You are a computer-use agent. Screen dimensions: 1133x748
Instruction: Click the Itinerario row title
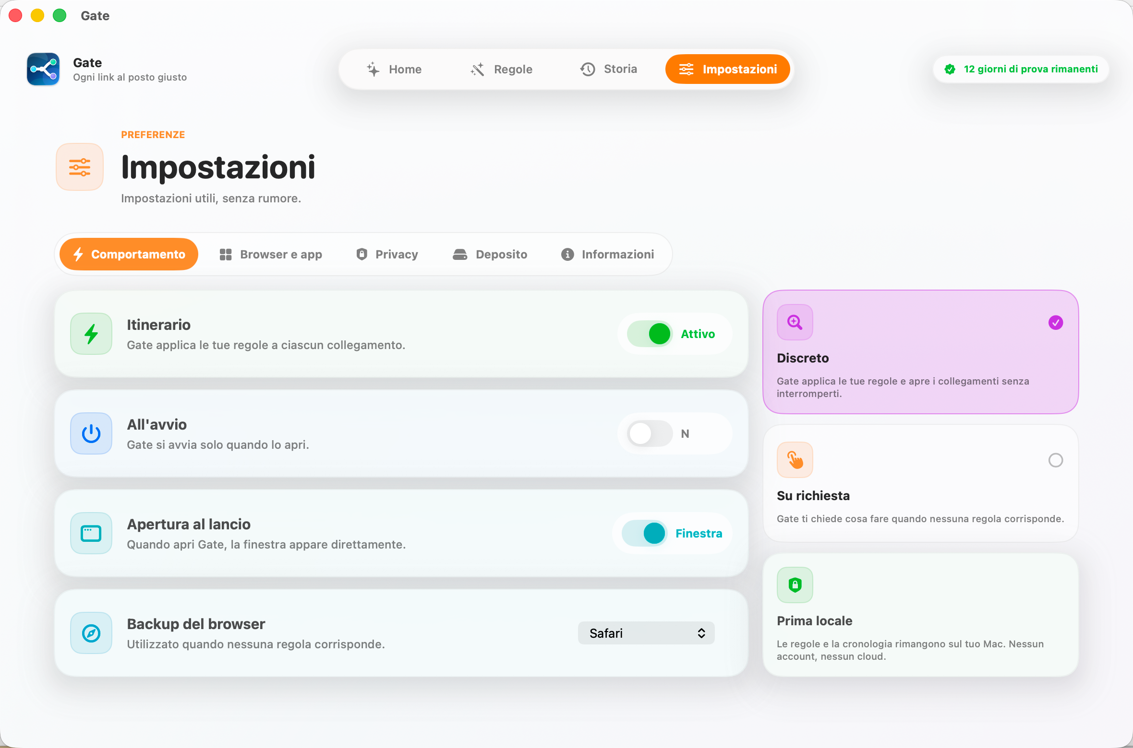159,325
